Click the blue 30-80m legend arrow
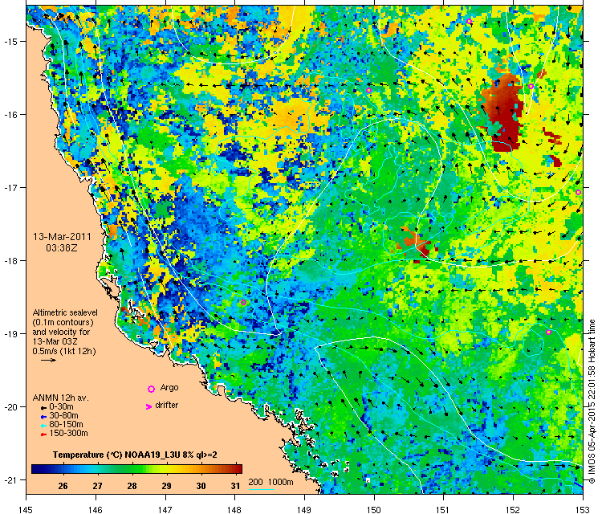This screenshot has width=602, height=514. pyautogui.click(x=44, y=417)
